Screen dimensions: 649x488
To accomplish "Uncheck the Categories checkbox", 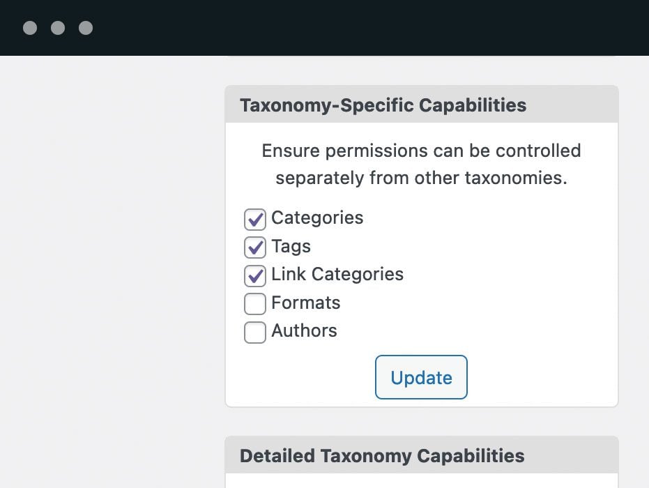I will tap(255, 220).
